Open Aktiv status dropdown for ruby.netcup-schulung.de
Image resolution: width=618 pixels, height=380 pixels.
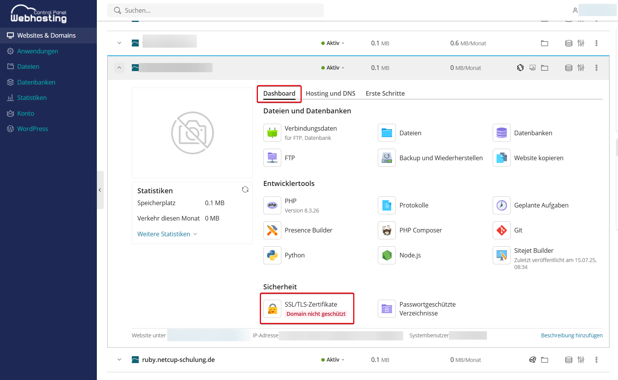pos(333,360)
